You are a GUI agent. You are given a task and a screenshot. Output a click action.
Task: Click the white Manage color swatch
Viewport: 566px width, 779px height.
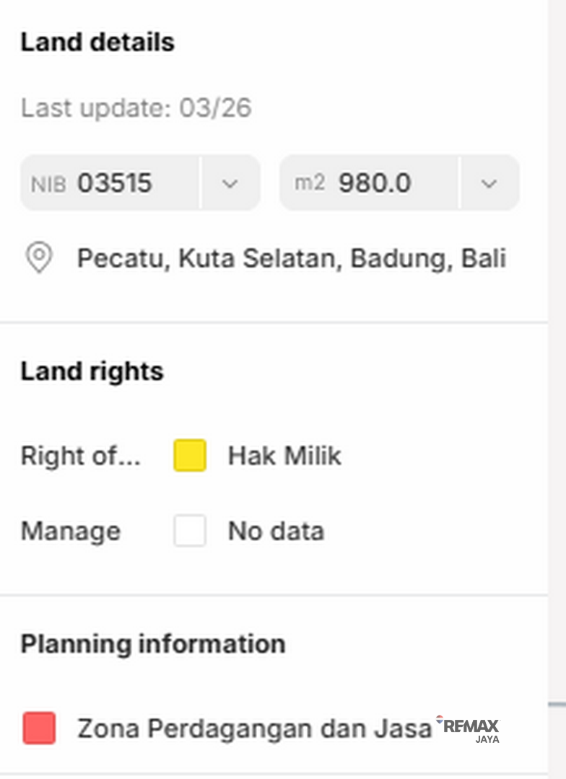pos(190,531)
